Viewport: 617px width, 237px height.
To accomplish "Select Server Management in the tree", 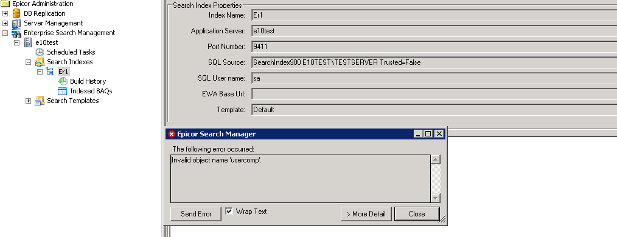I will 53,23.
